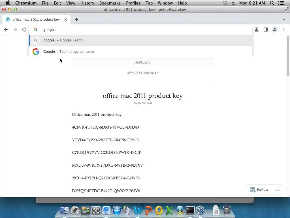Open the Bookmarks menu
The width and height of the screenshot is (290, 218).
[x=110, y=3]
